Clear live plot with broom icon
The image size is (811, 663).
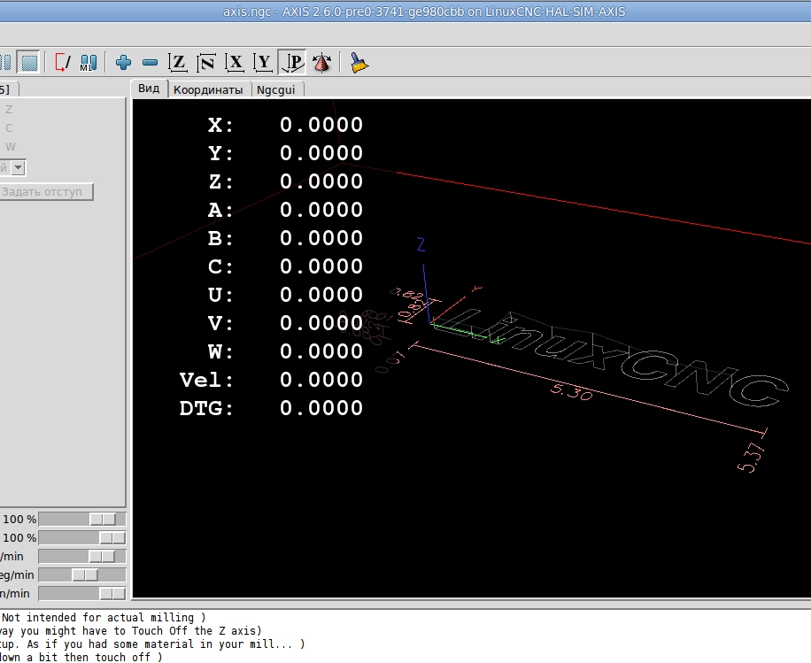(359, 63)
